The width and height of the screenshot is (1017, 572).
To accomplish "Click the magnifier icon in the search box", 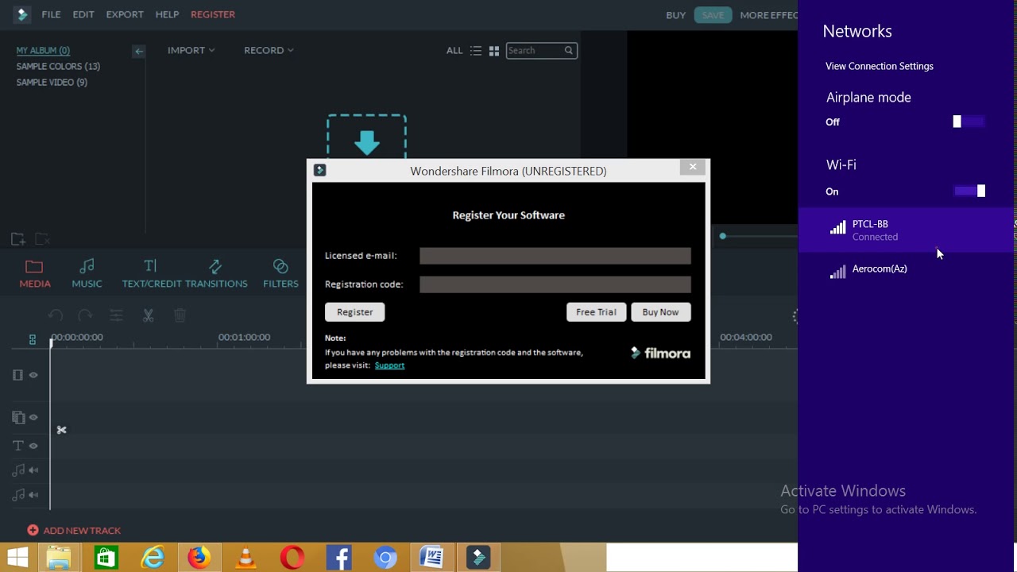I will 569,50.
